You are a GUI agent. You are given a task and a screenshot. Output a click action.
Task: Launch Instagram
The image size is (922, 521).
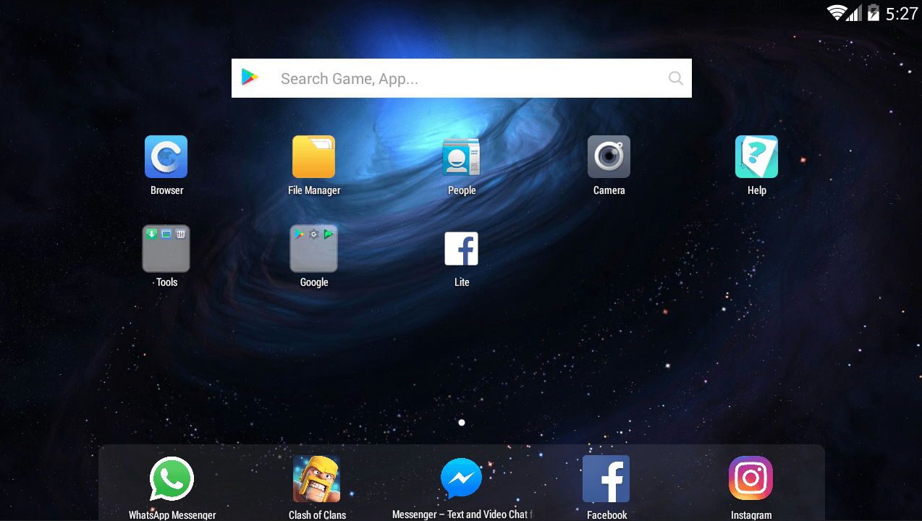[750, 478]
